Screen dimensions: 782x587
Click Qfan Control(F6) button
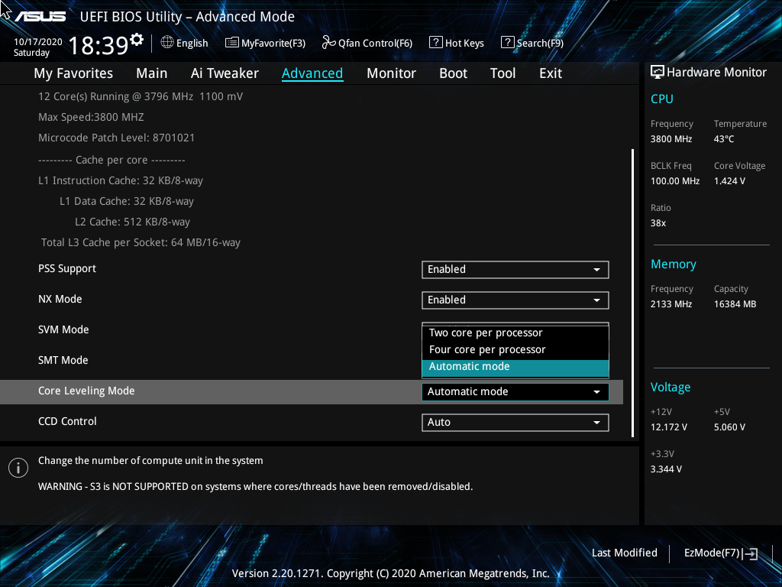(x=367, y=43)
